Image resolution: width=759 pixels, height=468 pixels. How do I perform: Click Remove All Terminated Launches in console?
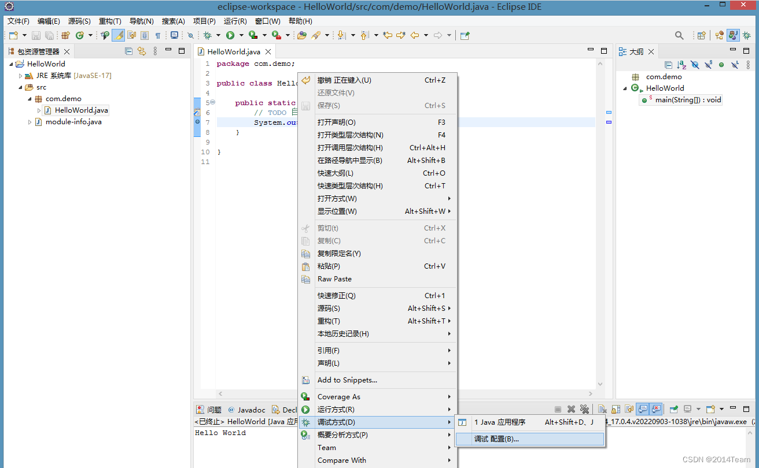coord(584,409)
